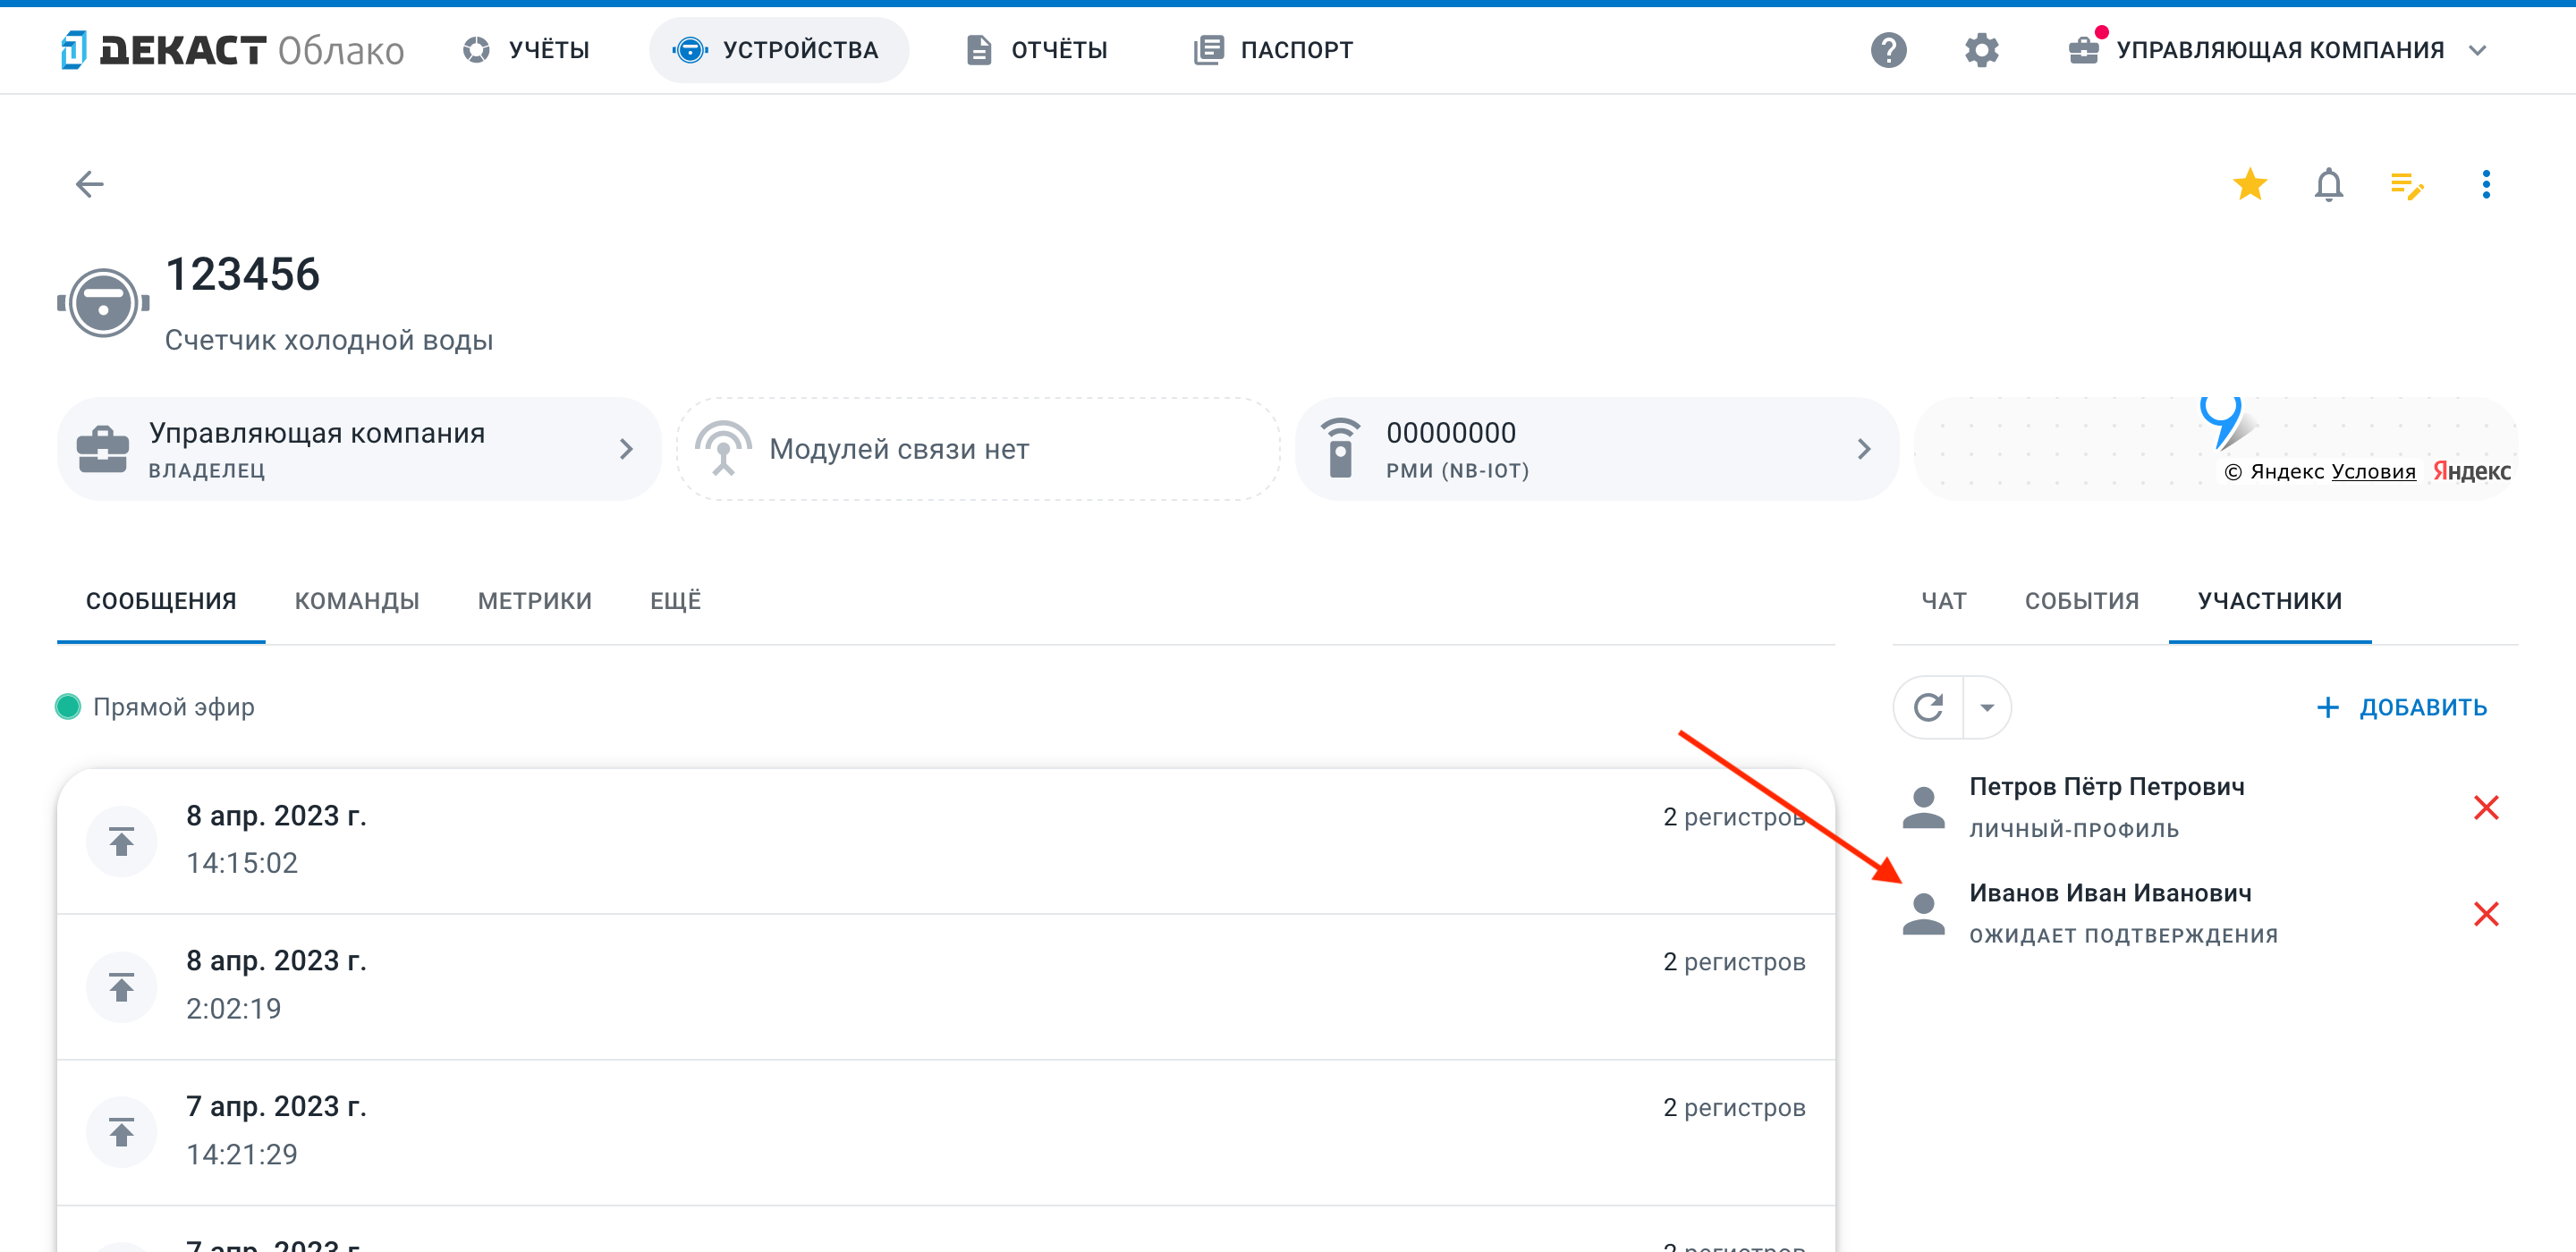Open the Устройства section
Image resolution: width=2576 pixels, height=1252 pixels.
point(778,50)
